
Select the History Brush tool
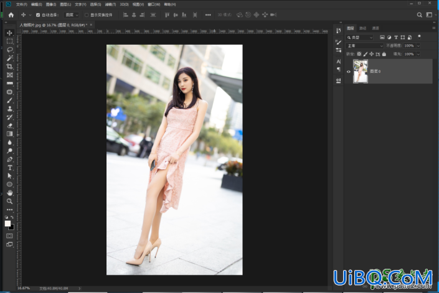click(x=9, y=117)
